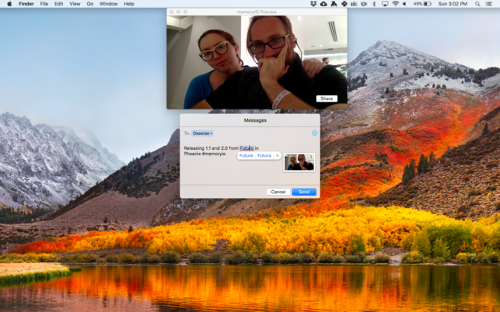Choose the 'Futura' spelling suggestion
The width and height of the screenshot is (500, 312).
tap(264, 155)
